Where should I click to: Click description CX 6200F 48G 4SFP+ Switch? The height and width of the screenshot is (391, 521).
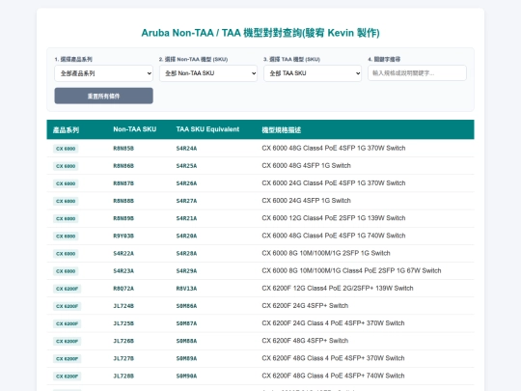tap(305, 341)
